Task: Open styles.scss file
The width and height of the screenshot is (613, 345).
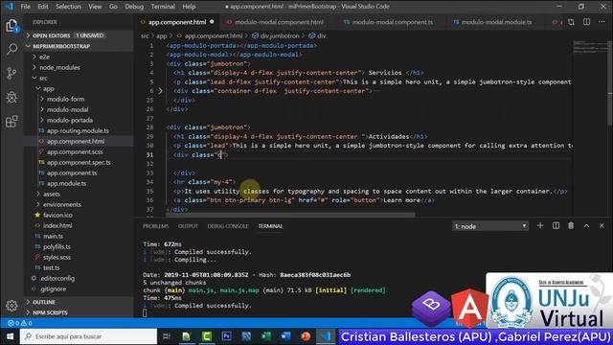Action: (x=79, y=258)
